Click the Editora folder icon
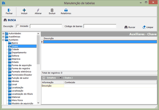The width and height of the screenshot is (159, 110). coord(10,56)
